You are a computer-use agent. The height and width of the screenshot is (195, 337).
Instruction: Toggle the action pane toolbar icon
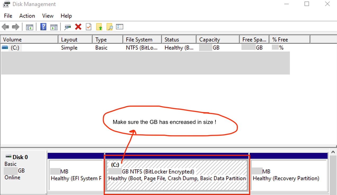[x=54, y=27]
